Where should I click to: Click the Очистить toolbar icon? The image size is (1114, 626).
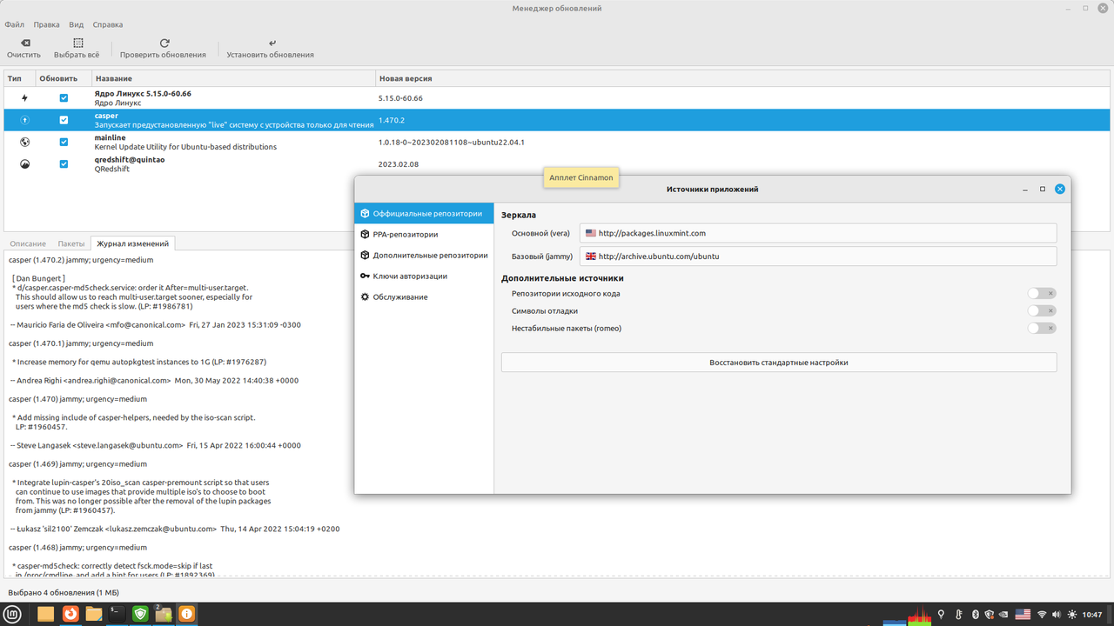pyautogui.click(x=24, y=43)
